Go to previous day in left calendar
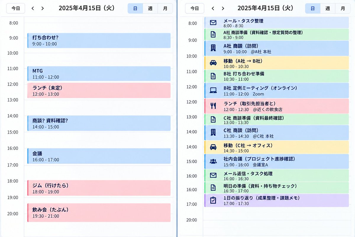This screenshot has height=237, width=355. (33, 8)
